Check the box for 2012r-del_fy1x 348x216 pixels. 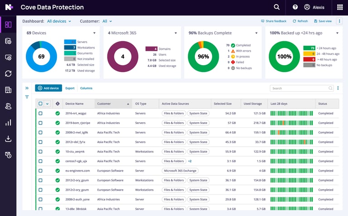point(40,142)
